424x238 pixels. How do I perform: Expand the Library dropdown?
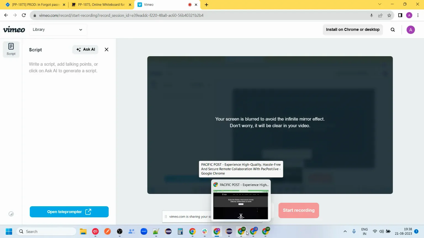(x=58, y=29)
